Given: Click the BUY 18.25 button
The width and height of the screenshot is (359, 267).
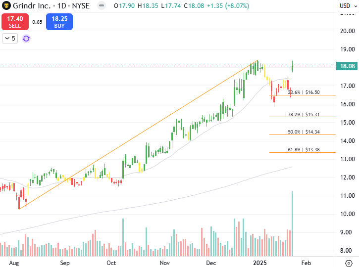Looking at the screenshot, I should point(59,22).
